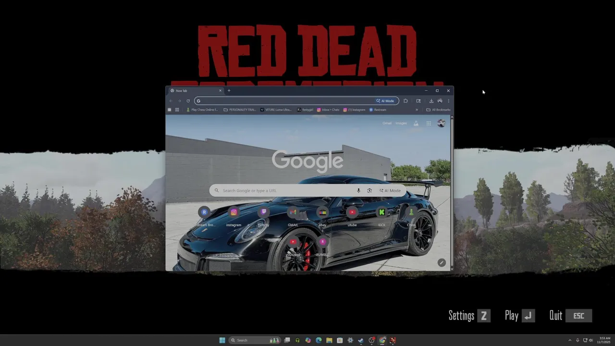Click Quit in Red Dead menu

(571, 316)
